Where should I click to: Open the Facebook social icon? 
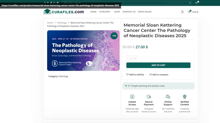click(45, 3)
